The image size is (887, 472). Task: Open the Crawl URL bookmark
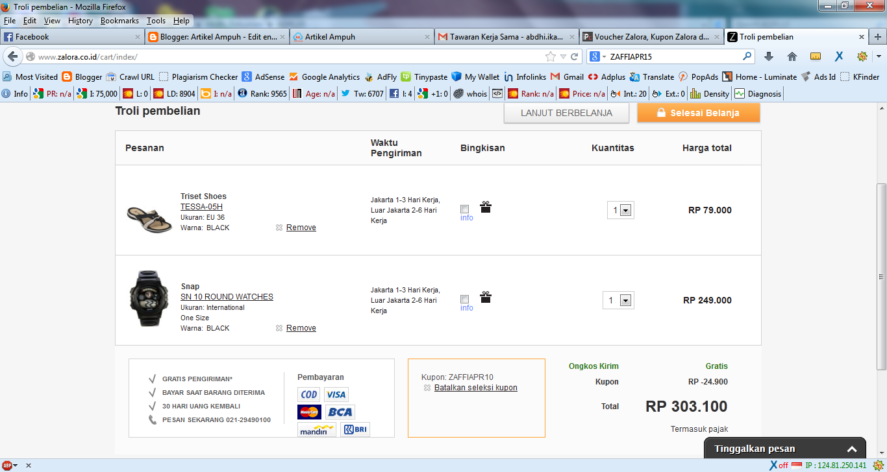(x=131, y=77)
